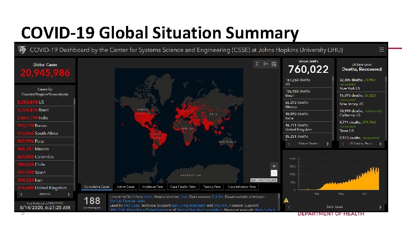Select United Kingdom row in deaths list
The height and width of the screenshot is (226, 402).
308,127
